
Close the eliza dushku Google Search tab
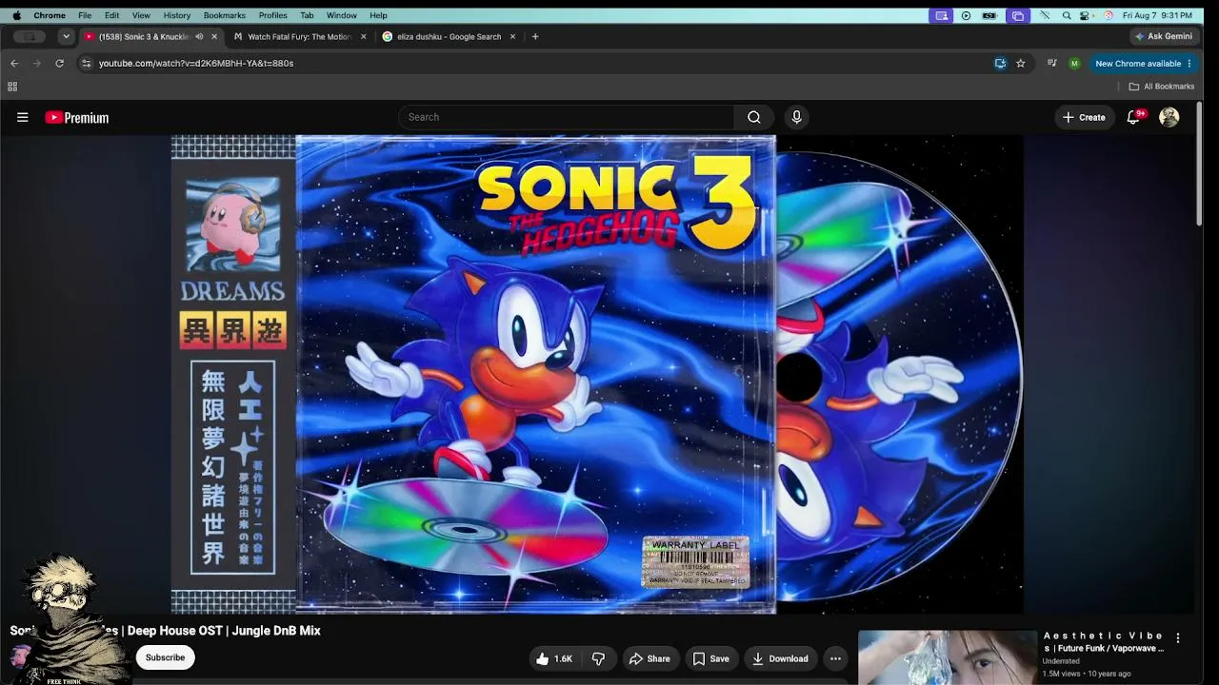(x=512, y=36)
